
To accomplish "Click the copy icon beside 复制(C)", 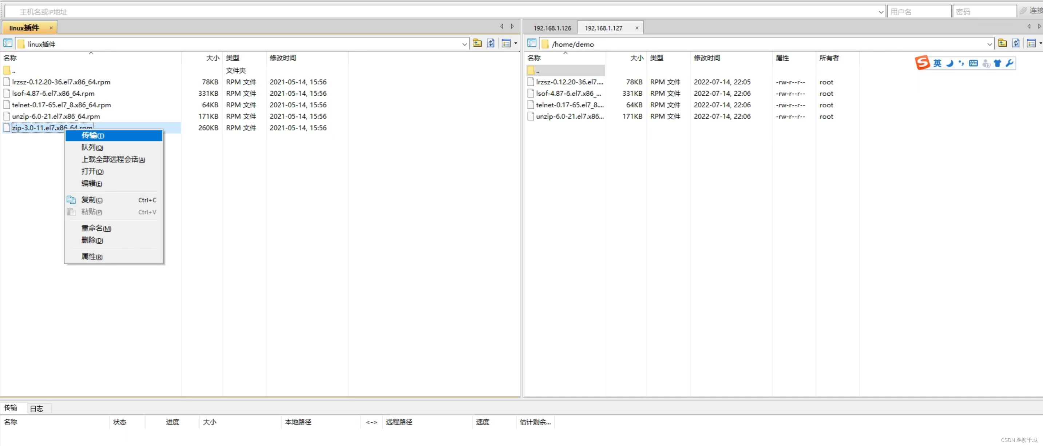I will point(71,199).
